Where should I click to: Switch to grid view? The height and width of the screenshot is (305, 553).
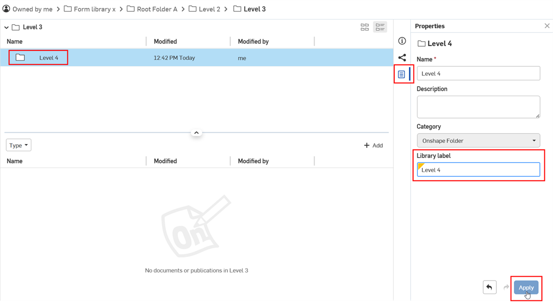click(364, 27)
